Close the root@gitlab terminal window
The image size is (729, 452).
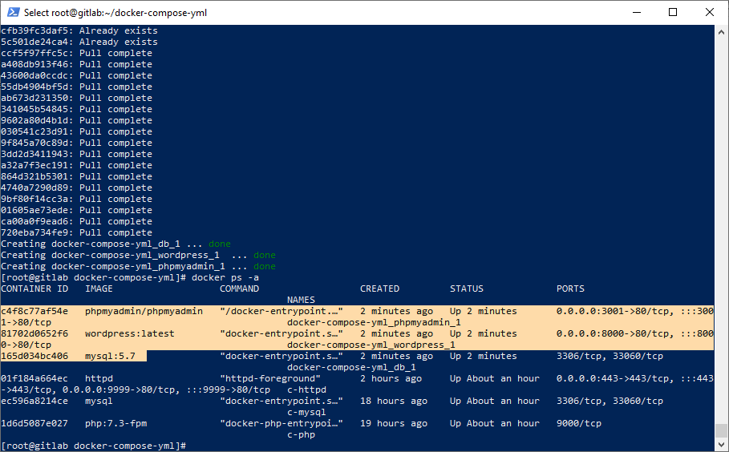tap(710, 12)
